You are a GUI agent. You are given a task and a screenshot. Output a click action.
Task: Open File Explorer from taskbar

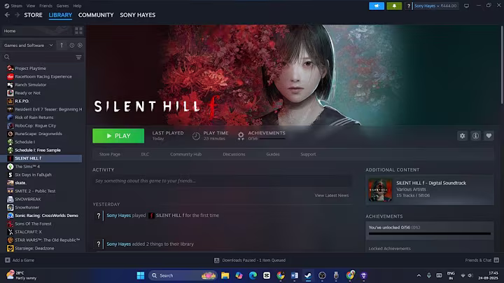pos(225,275)
